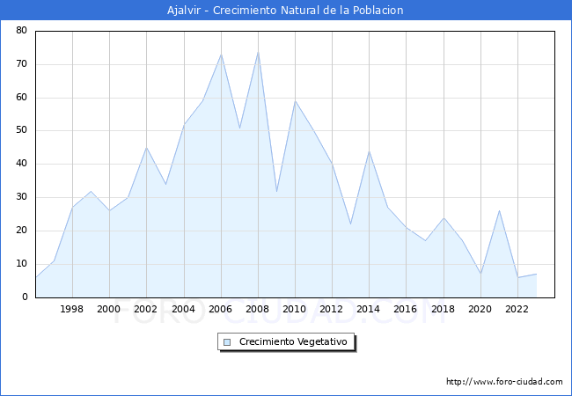Viewport: 572px width, 396px height.
Task: Click the y-axis label 50
Action: [21, 130]
